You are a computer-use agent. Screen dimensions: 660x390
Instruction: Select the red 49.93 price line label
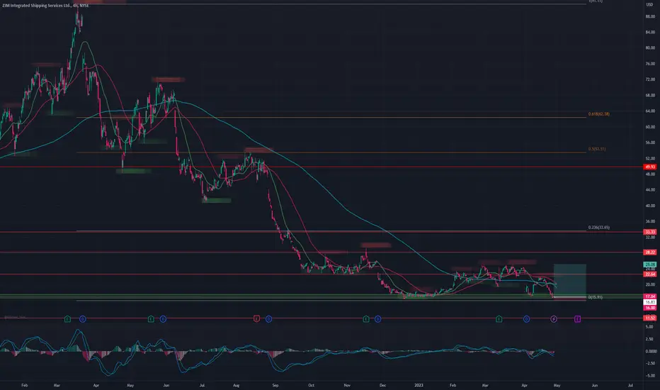tap(650, 167)
